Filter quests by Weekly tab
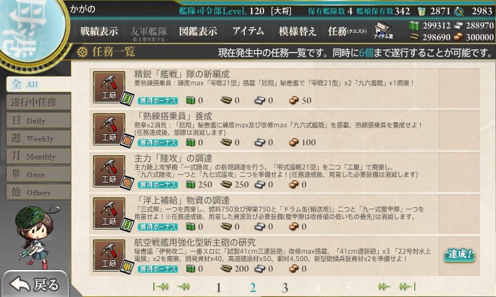Viewport: 496px width, 297px height. click(38, 139)
